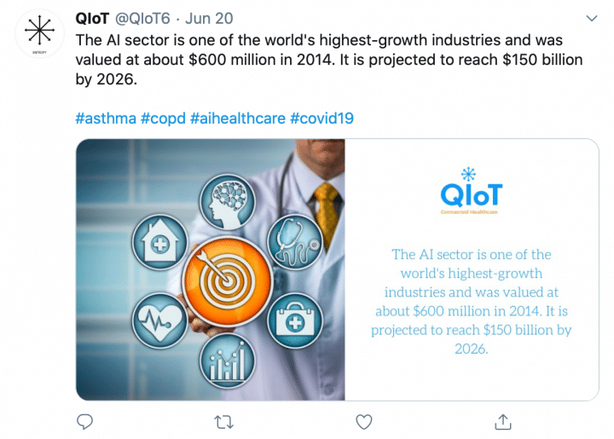
Task: Expand the tweet options chevron
Action: (591, 18)
